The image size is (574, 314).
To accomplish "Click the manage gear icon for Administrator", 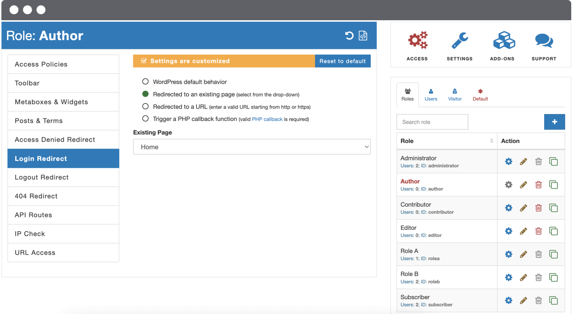I will point(509,161).
